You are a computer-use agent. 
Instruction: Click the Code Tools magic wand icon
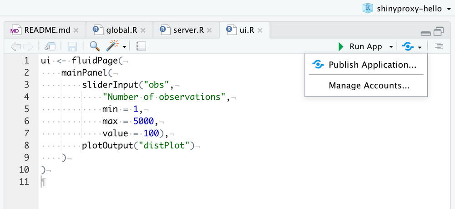(x=112, y=46)
